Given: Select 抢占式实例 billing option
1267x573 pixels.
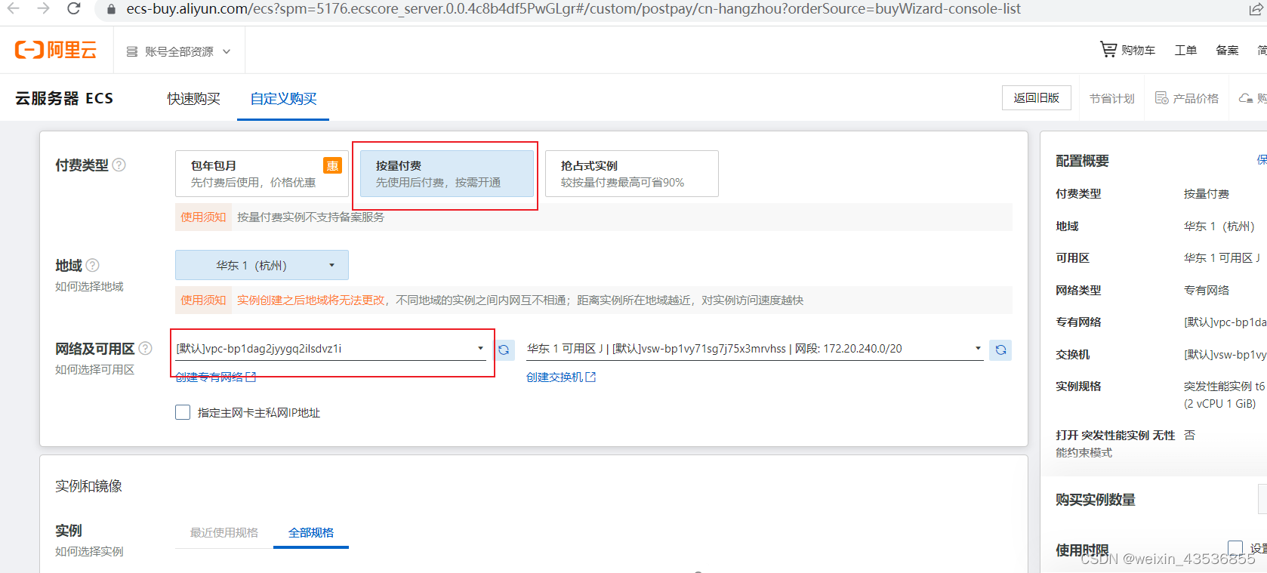Looking at the screenshot, I should (x=631, y=174).
